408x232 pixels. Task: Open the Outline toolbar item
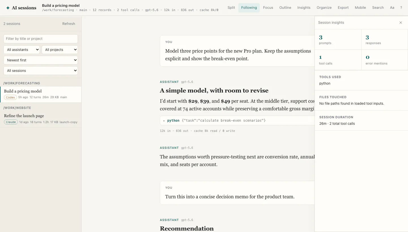(285, 8)
